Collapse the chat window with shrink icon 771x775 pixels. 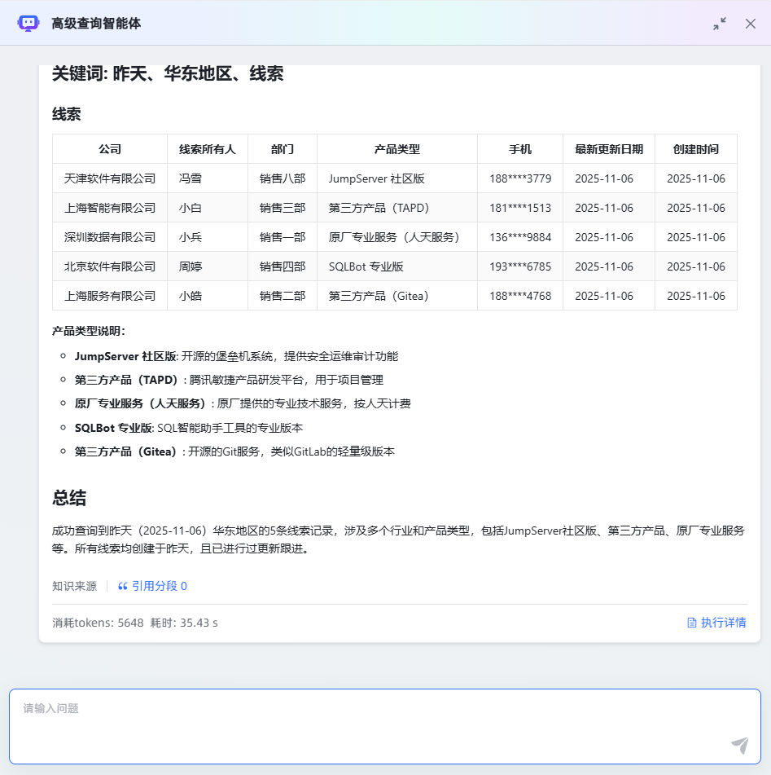coord(720,24)
